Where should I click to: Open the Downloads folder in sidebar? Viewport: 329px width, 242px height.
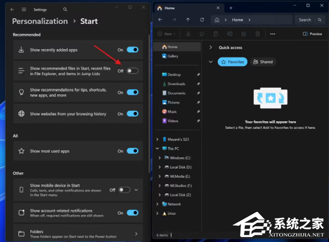pyautogui.click(x=176, y=84)
